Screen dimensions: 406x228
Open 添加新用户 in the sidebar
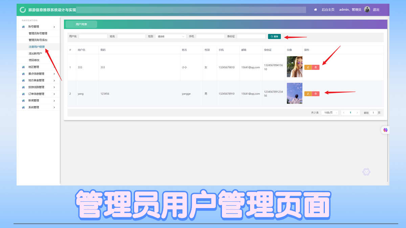[35, 54]
